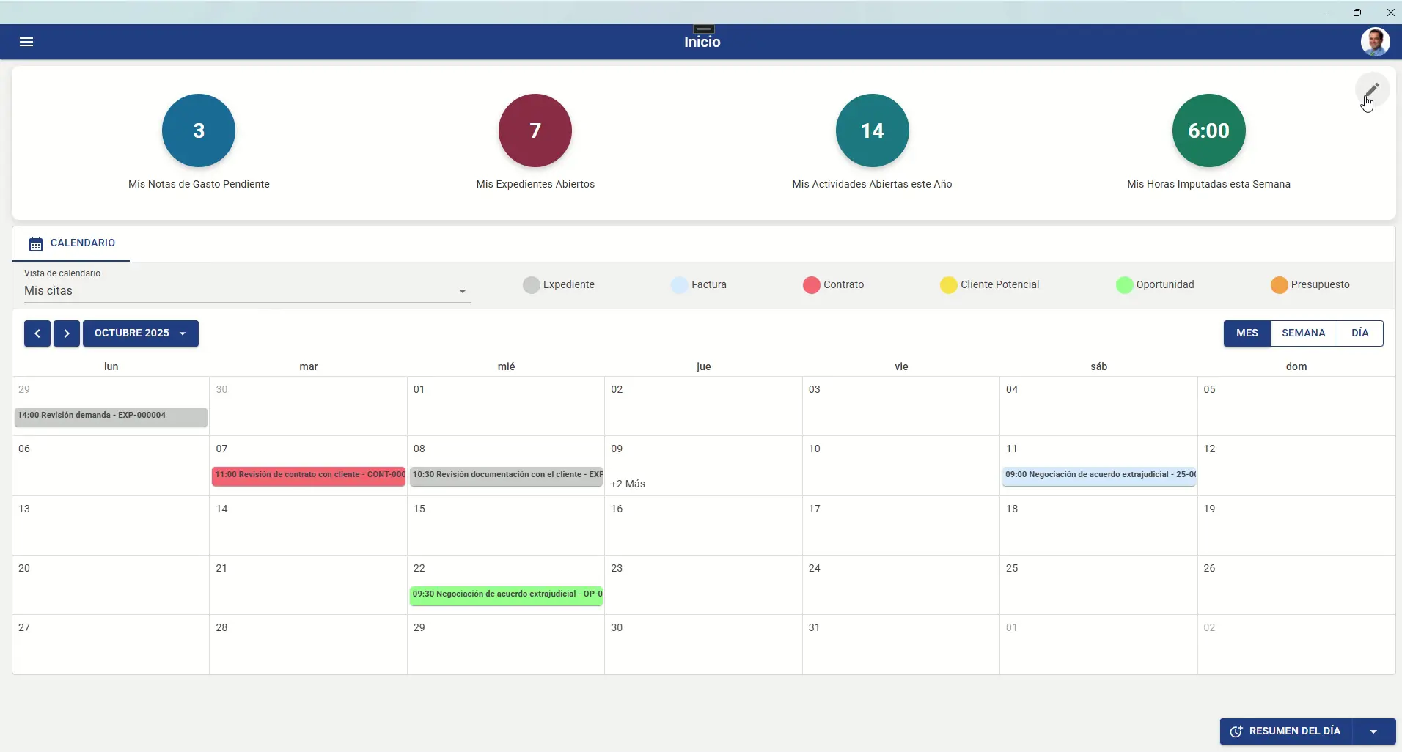1402x752 pixels.
Task: Click the 7 open expedientes circle
Action: pos(535,130)
